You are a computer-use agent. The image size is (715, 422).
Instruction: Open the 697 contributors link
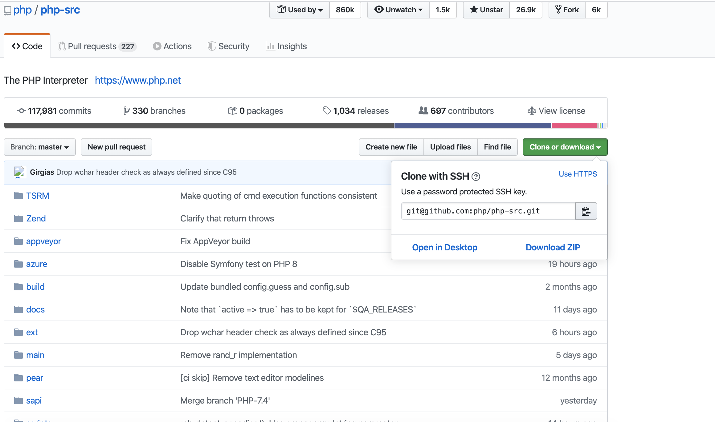click(x=456, y=111)
